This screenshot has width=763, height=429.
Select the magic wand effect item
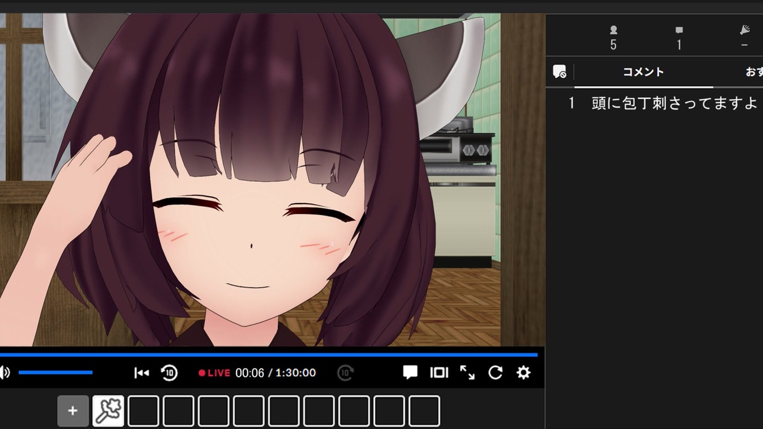[x=108, y=411]
